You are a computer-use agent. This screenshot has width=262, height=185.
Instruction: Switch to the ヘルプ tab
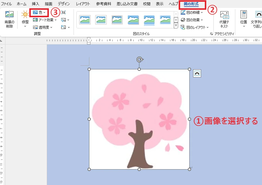click(x=173, y=4)
